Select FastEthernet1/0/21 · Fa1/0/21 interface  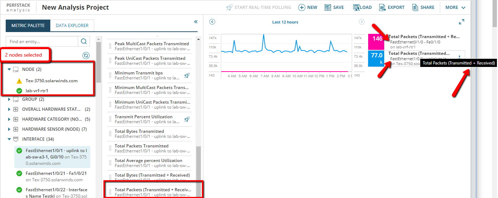pyautogui.click(x=52, y=176)
